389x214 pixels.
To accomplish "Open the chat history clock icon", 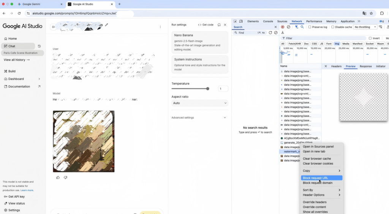I will pos(39,46).
